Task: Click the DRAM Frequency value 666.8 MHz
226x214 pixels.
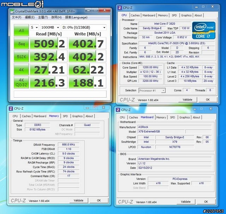Action: (69, 145)
